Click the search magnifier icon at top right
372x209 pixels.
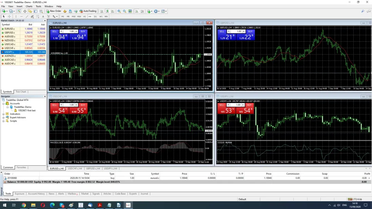tap(363, 11)
